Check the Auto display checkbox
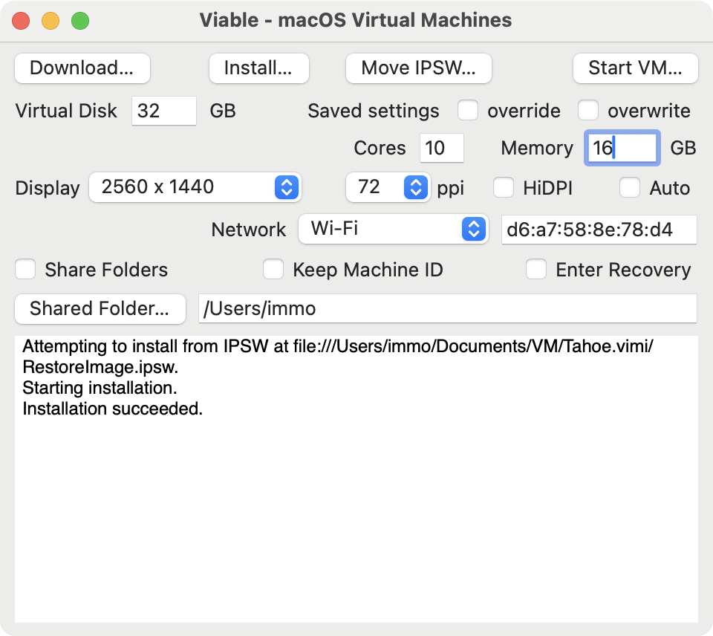713x636 pixels. (x=630, y=187)
